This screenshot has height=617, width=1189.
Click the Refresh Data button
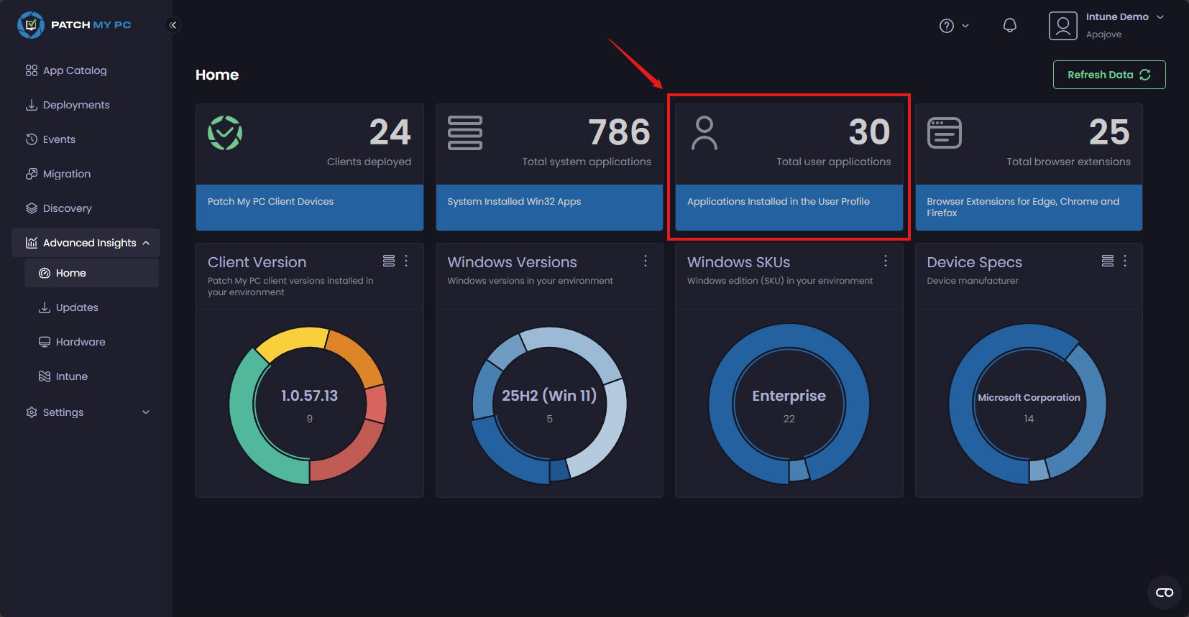1108,75
